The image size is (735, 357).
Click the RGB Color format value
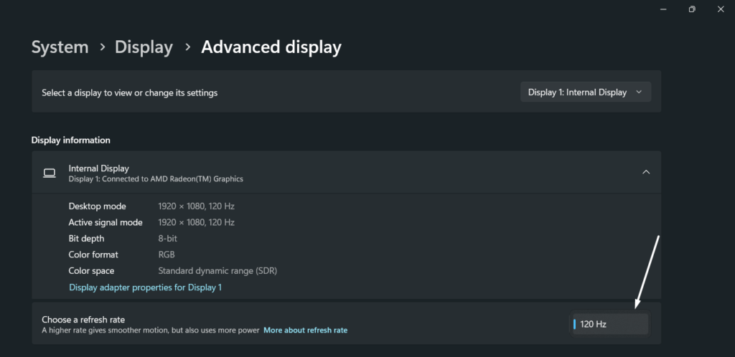pyautogui.click(x=167, y=254)
